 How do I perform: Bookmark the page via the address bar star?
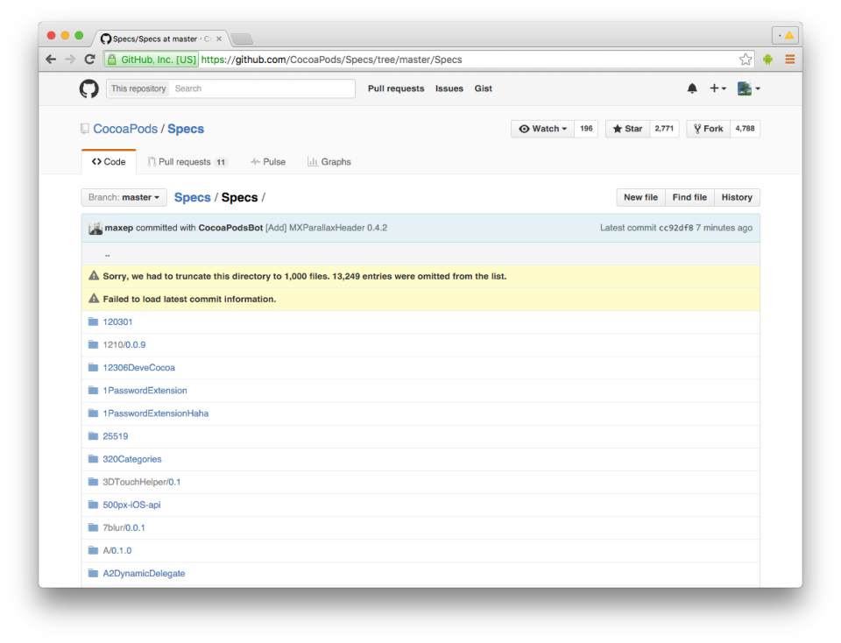pyautogui.click(x=745, y=59)
